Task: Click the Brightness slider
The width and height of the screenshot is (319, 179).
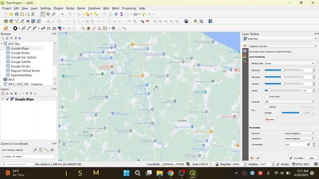Action: [282, 70]
